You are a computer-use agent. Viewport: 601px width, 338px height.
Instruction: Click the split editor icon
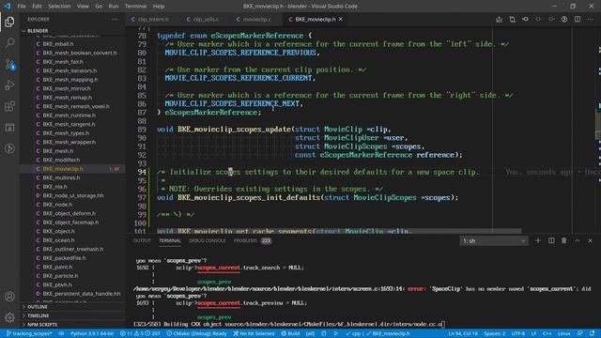pos(578,19)
